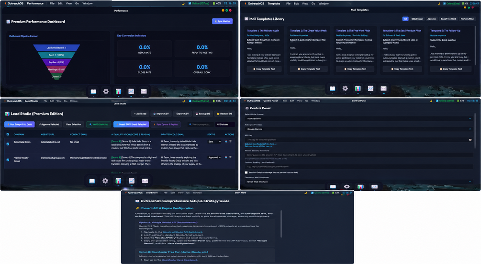481x264 pixels.
Task: Open Start Here book icon in Performance window dock
Action: point(93,92)
